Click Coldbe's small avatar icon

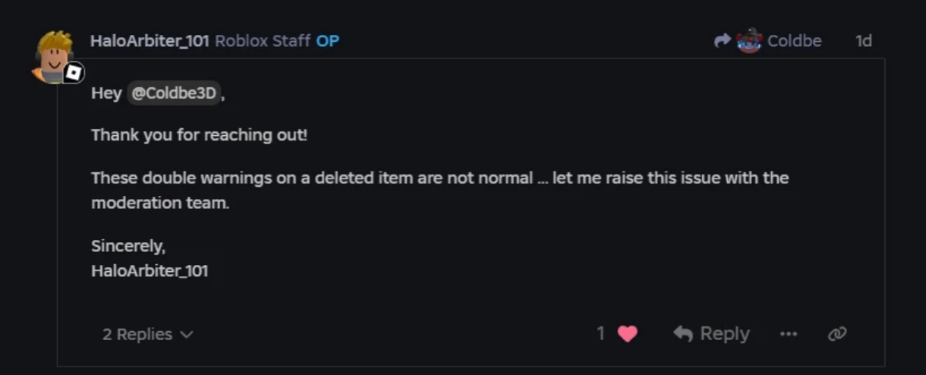(749, 41)
